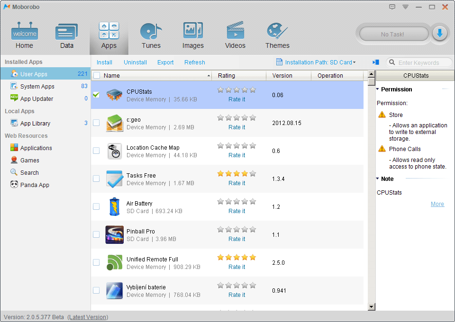Click the Install button
Image resolution: width=455 pixels, height=322 pixels.
click(x=104, y=63)
